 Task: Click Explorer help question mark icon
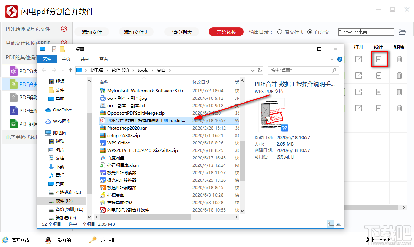tap(340, 59)
